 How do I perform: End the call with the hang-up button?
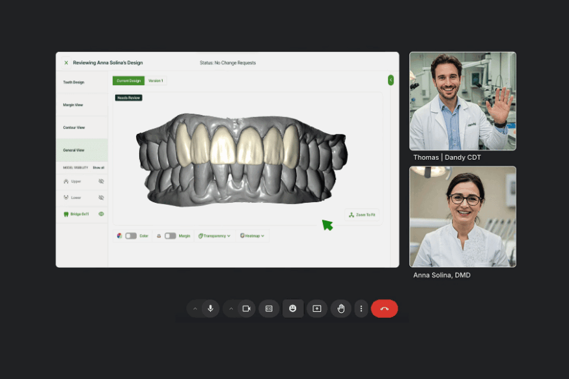[385, 309]
